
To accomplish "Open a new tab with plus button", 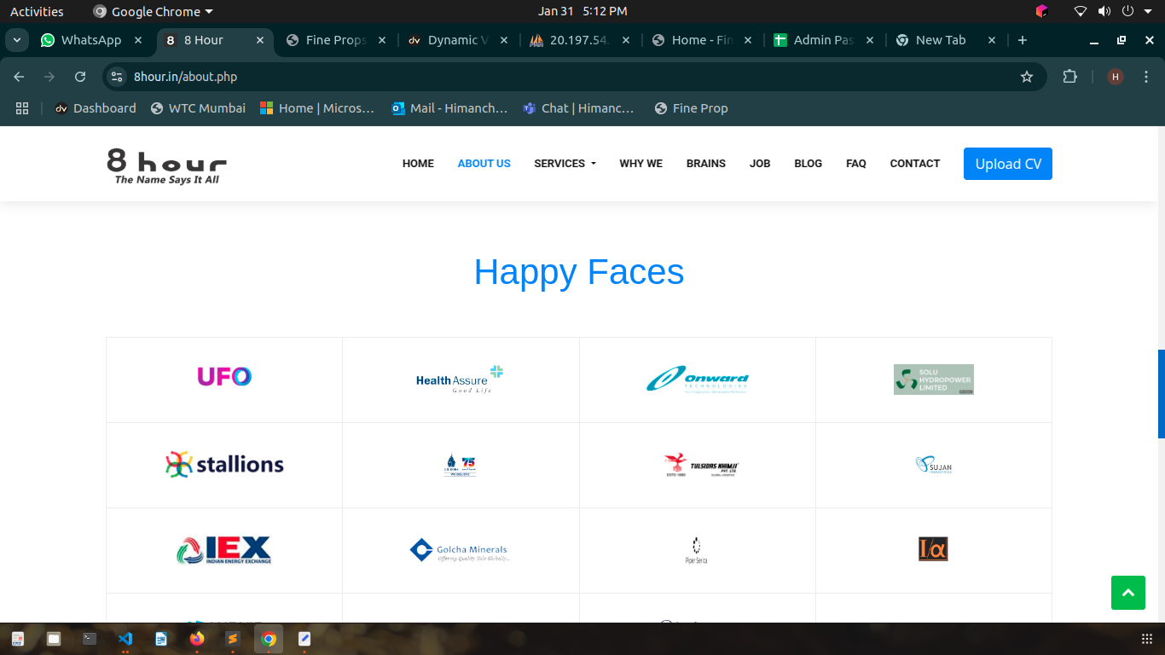I will click(x=1023, y=40).
